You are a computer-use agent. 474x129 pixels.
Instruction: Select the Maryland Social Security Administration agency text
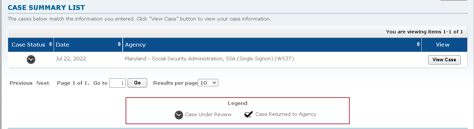pyautogui.click(x=209, y=59)
